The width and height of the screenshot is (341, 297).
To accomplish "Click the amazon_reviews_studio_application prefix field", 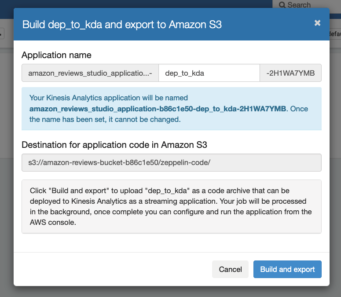I will (90, 73).
